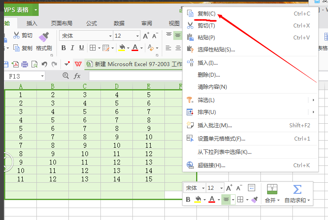Click the red WPS home W icon
This screenshot has height=220, width=328.
(78, 64)
